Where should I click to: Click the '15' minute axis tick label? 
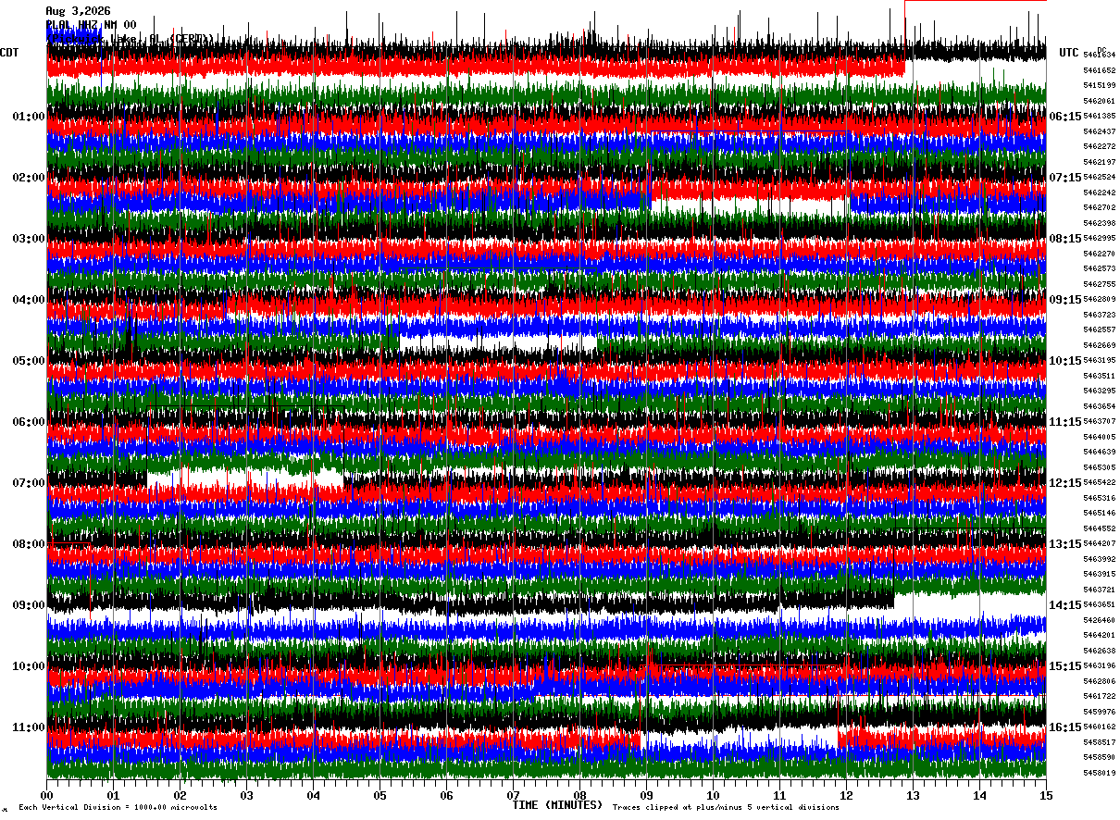tap(1046, 795)
